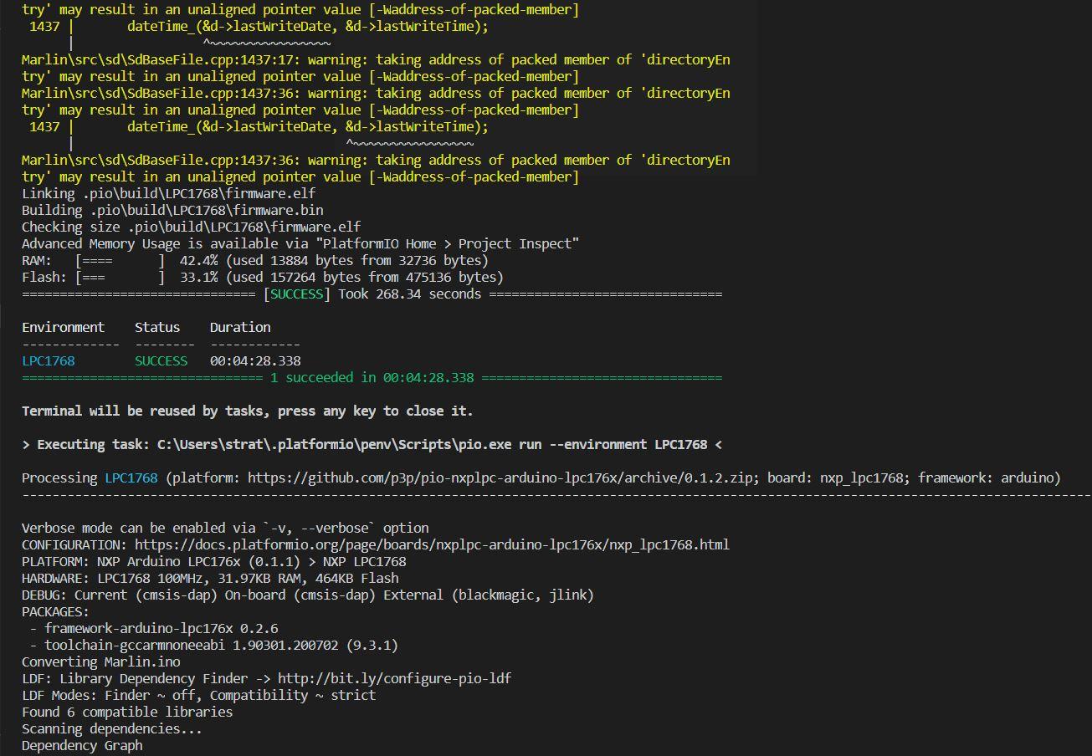
Task: Click the 'Converting Marlin.ino' line
Action: tap(100, 661)
